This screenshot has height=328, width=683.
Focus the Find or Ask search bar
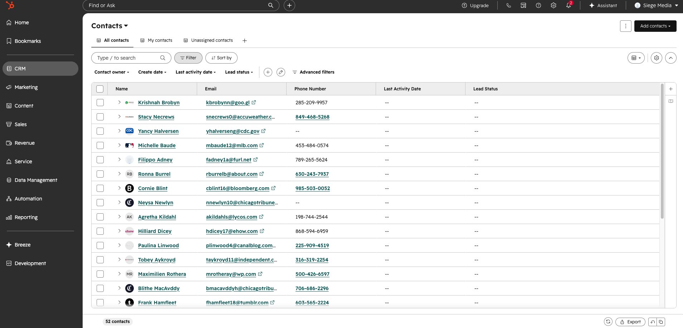(181, 5)
